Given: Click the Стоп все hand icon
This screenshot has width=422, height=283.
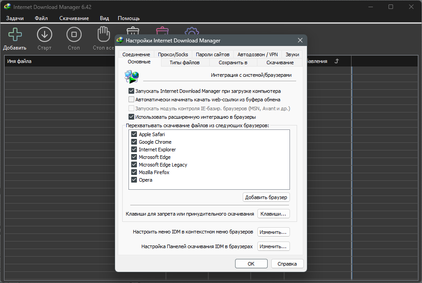Looking at the screenshot, I should tap(103, 33).
